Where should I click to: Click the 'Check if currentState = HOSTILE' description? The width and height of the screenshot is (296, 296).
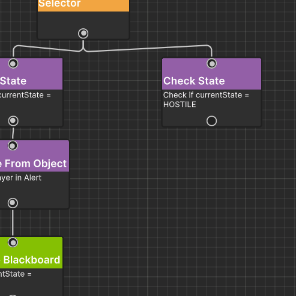pos(206,100)
